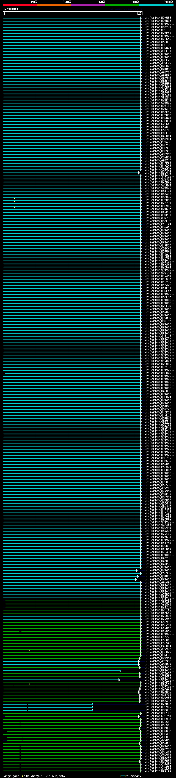
Task: Select hit UniRef100_A9V495
Action: 158,582
